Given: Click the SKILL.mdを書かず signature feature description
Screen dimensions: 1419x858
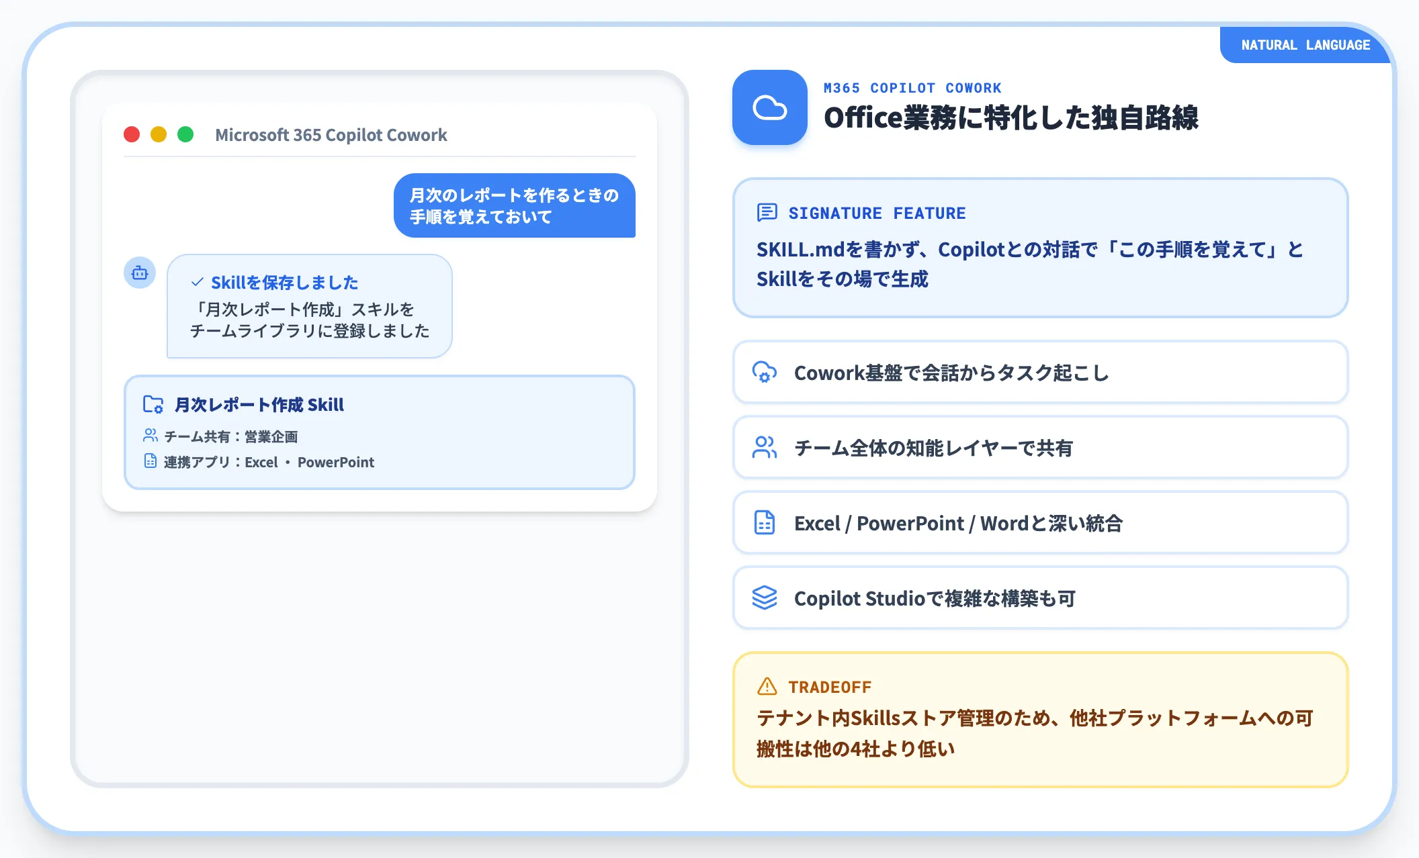Looking at the screenshot, I should tap(1030, 264).
